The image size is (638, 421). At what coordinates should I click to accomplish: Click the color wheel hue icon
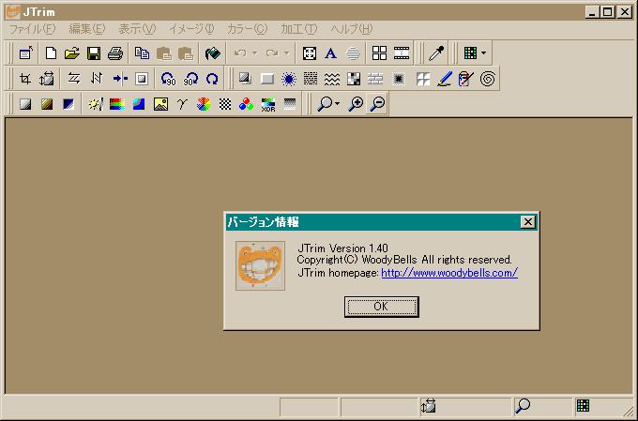click(x=204, y=104)
